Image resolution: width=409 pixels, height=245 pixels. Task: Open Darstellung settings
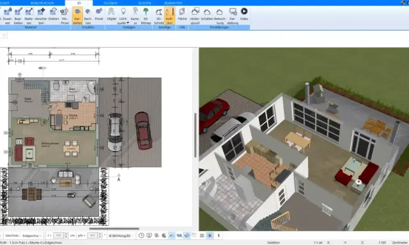point(233,16)
